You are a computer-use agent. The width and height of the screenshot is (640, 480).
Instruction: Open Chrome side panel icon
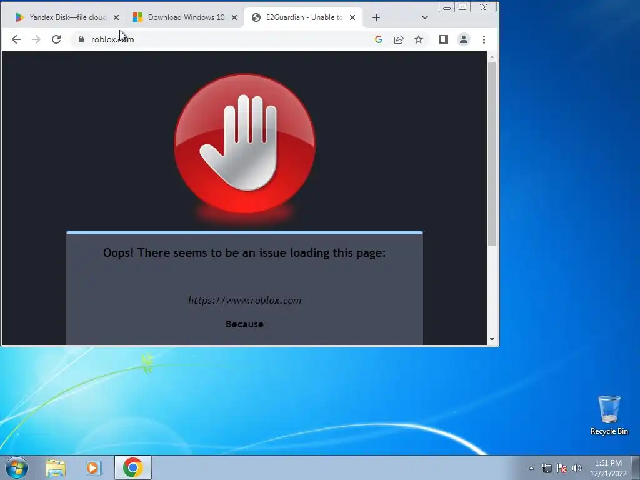(x=444, y=39)
